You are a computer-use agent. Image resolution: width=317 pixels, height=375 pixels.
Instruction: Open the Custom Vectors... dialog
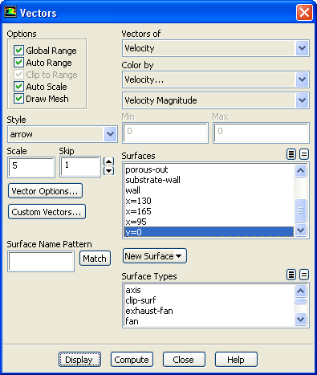click(47, 212)
